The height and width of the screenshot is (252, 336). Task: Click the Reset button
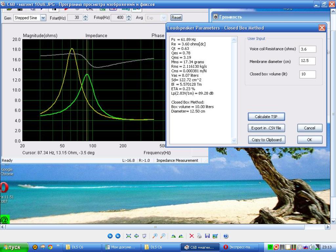click(176, 18)
